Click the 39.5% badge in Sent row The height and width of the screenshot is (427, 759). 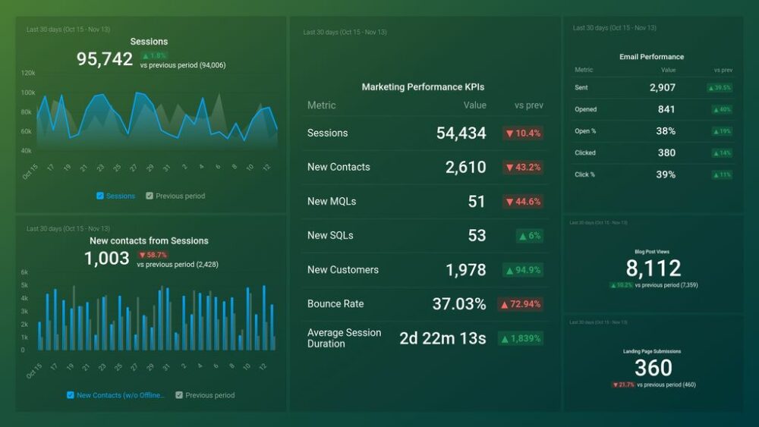click(x=720, y=88)
